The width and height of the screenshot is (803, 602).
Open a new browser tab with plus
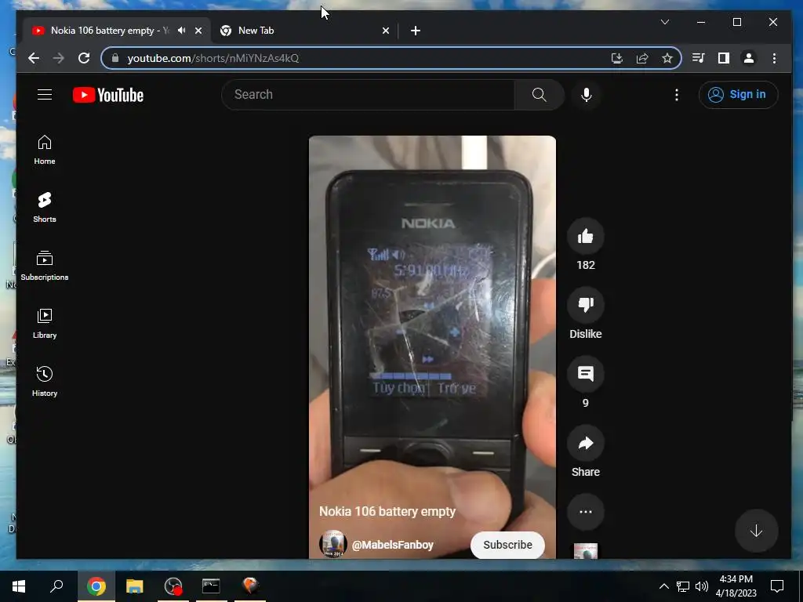point(416,31)
